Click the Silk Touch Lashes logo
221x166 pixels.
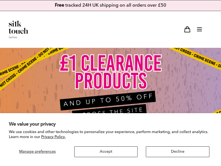tap(18, 29)
